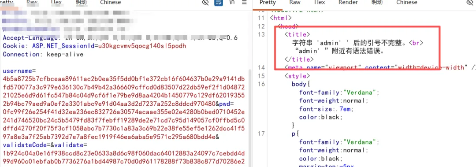Viewport: 476px width, 167px height.
Task: Click the <br> tag in title
Action: click(416, 43)
